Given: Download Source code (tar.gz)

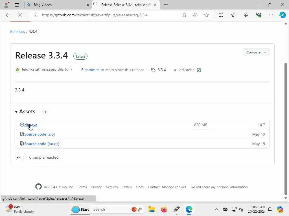Looking at the screenshot, I should tap(42, 144).
